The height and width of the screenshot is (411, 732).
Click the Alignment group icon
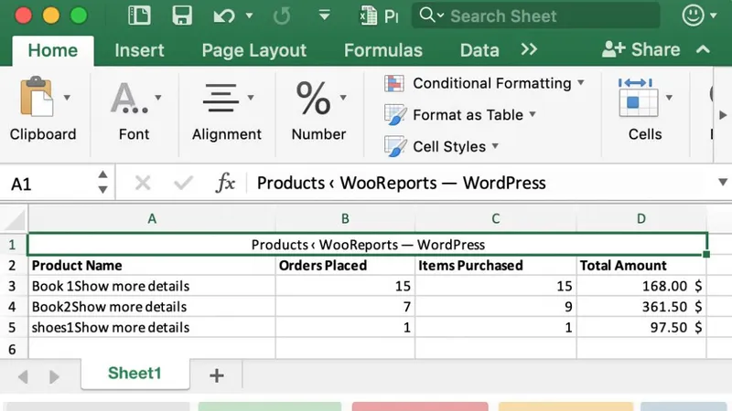click(x=221, y=98)
